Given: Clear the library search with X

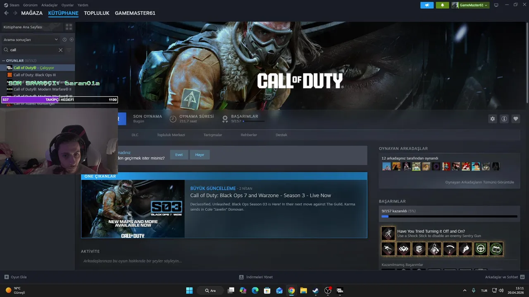Looking at the screenshot, I should 60,50.
